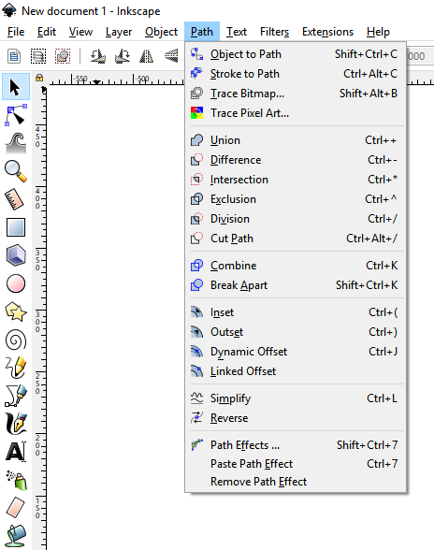Toggle the guides lock icon
The height and width of the screenshot is (550, 434).
tap(39, 78)
